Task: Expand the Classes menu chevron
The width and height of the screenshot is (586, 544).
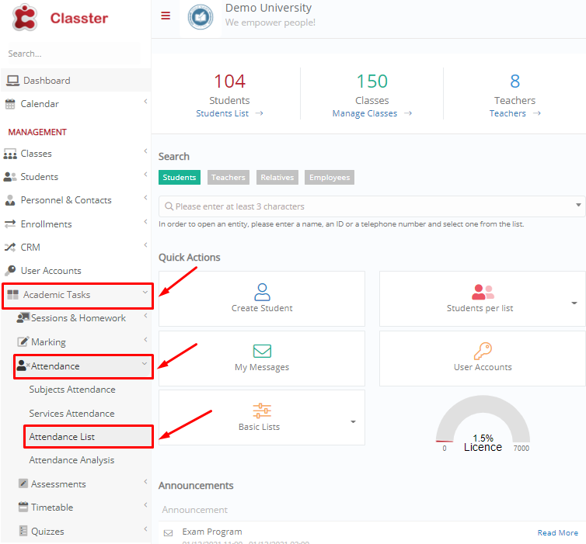Action: tap(145, 151)
